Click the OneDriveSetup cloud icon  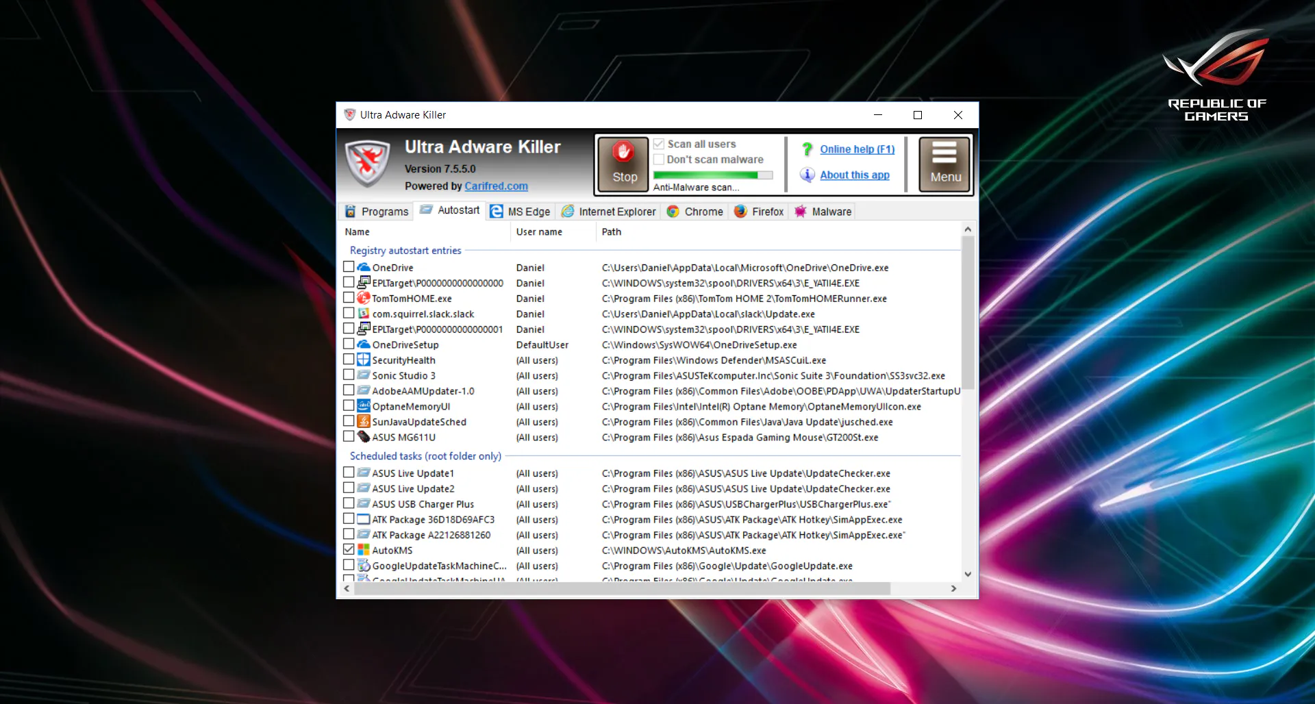[x=364, y=344]
